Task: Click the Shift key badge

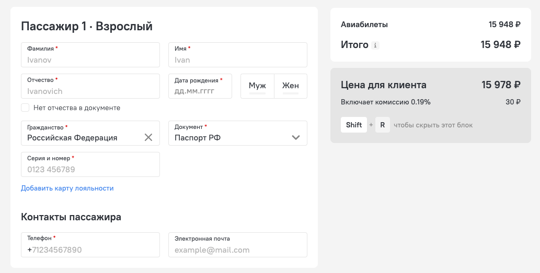Action: 354,125
